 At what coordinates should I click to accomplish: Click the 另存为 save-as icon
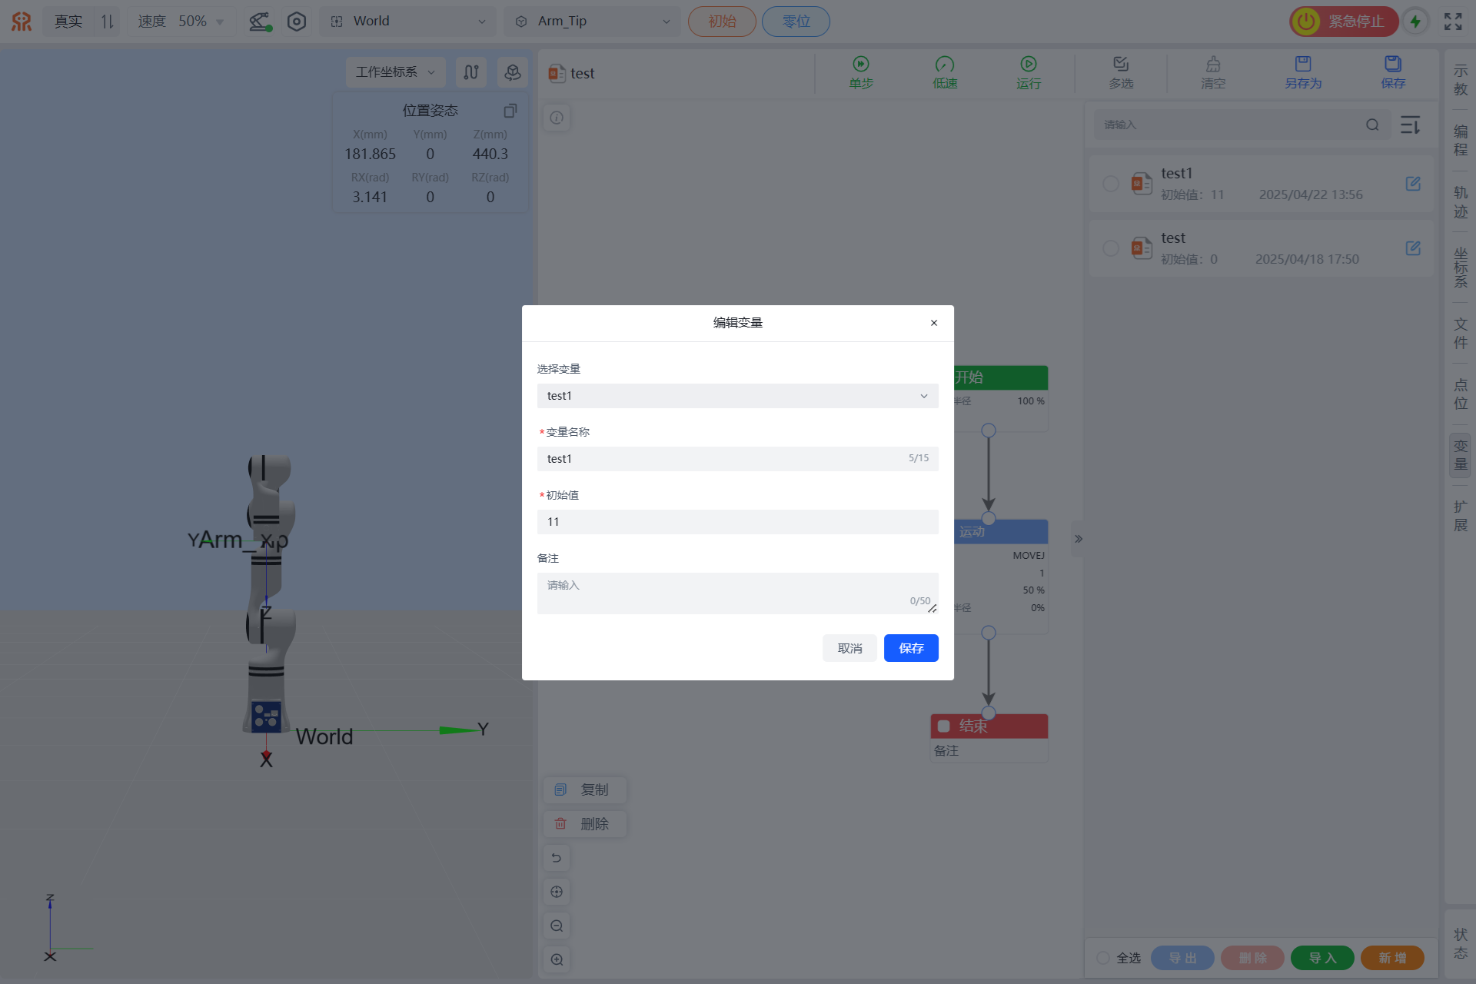point(1303,65)
